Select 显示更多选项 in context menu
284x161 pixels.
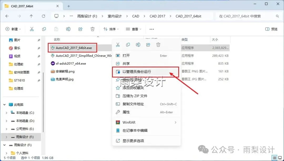(x=146, y=141)
